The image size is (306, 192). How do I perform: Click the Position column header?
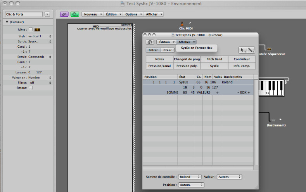(x=160, y=77)
